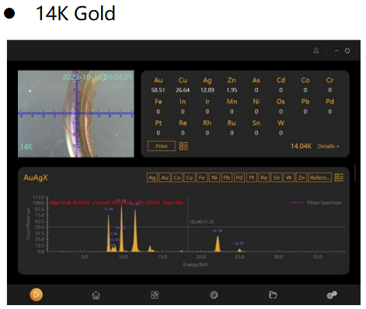Image resolution: width=366 pixels, height=309 pixels.
Task: Click the Ru element label in results
Action: coord(232,123)
